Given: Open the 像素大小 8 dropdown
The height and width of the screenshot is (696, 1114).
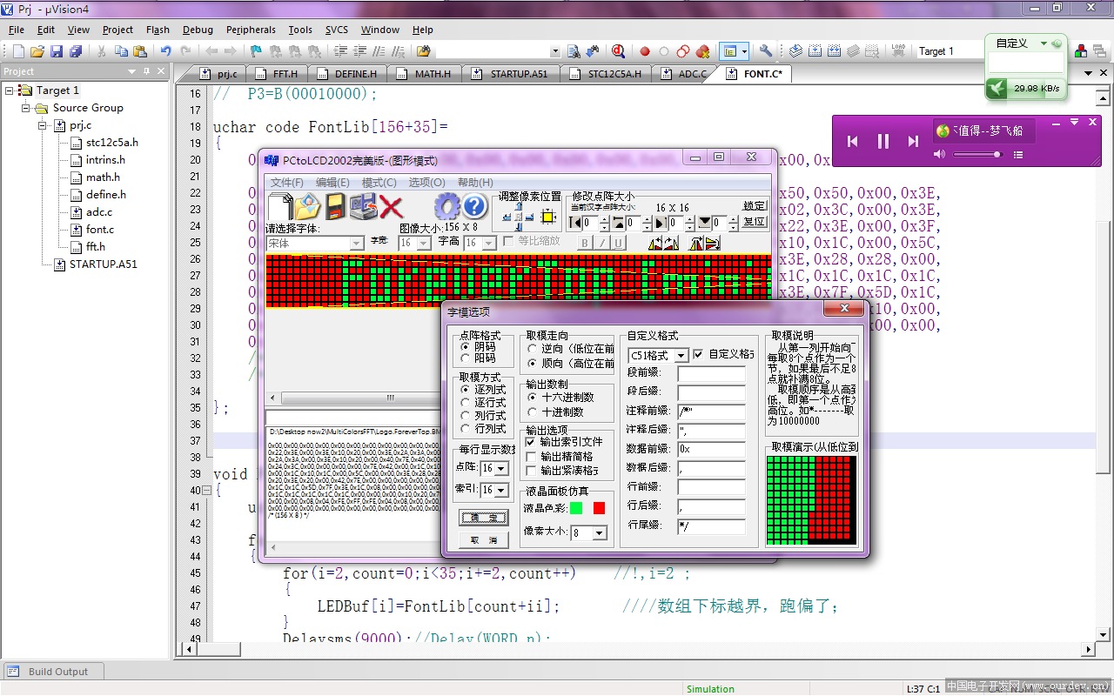Looking at the screenshot, I should tap(600, 533).
